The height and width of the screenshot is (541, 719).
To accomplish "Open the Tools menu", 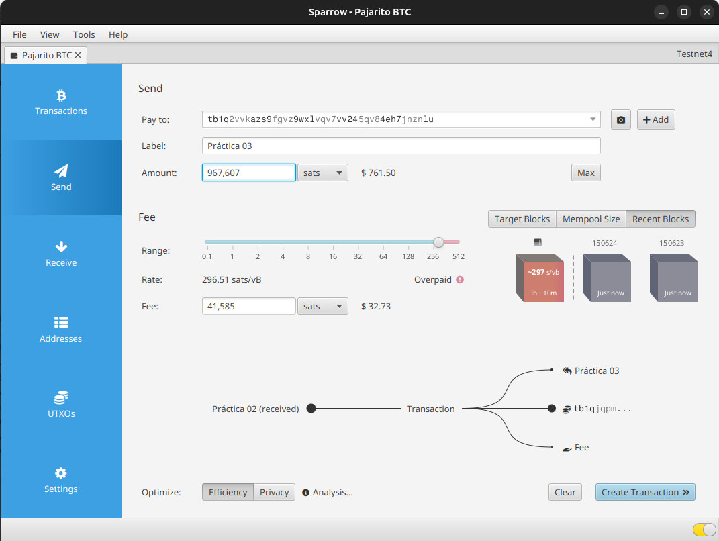I will (84, 34).
